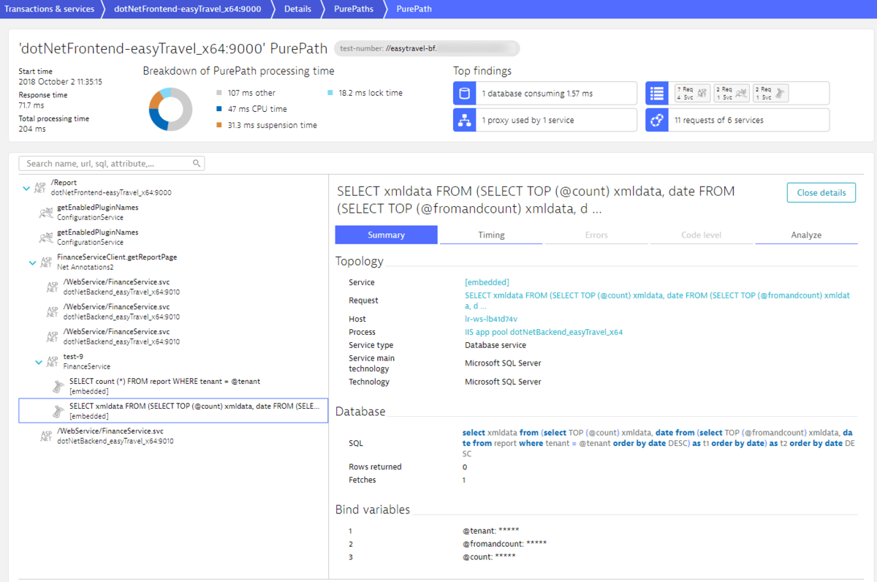Click the linked services icon for 11 requests
Image resolution: width=877 pixels, height=582 pixels.
point(656,120)
